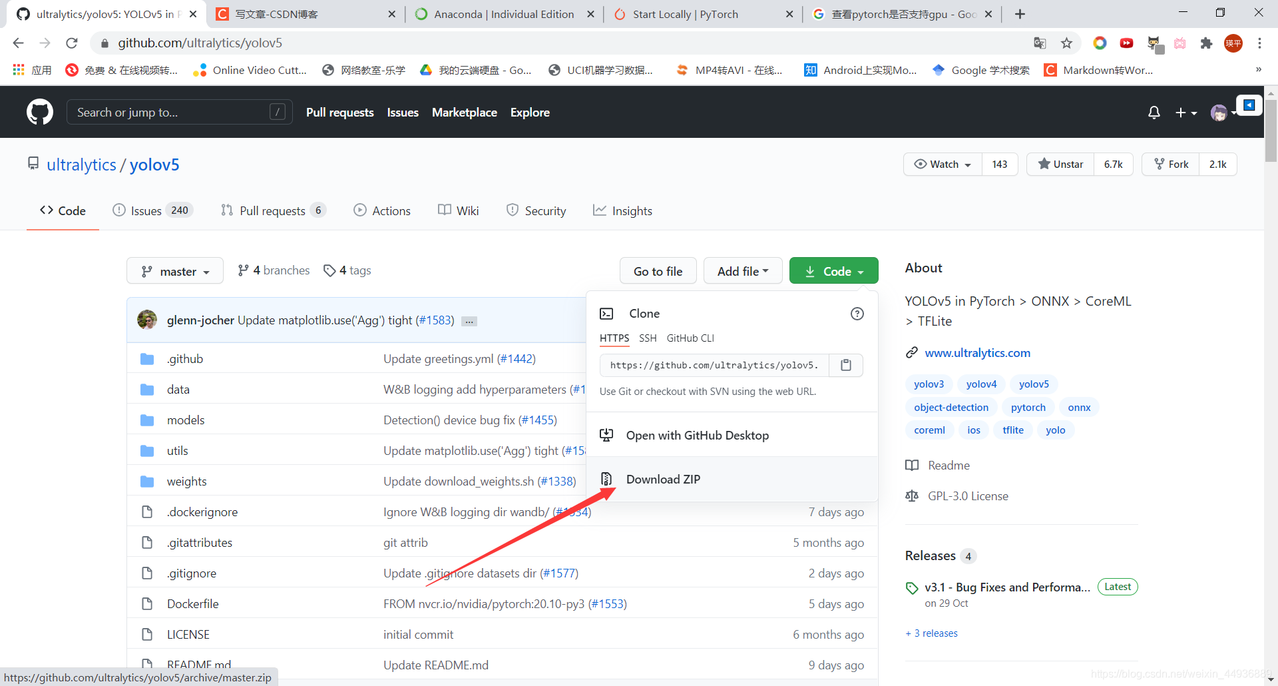Click the Go to file button
The width and height of the screenshot is (1278, 686).
tap(658, 271)
